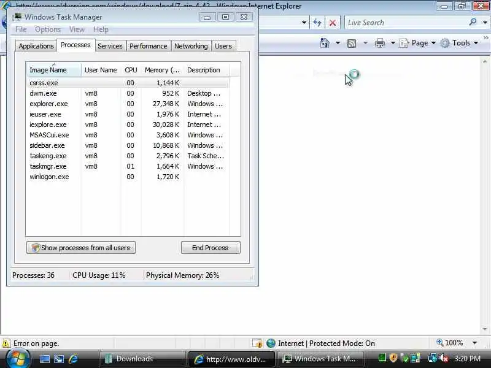Click the red Stop loading icon
The image size is (491, 368).
[x=333, y=23]
